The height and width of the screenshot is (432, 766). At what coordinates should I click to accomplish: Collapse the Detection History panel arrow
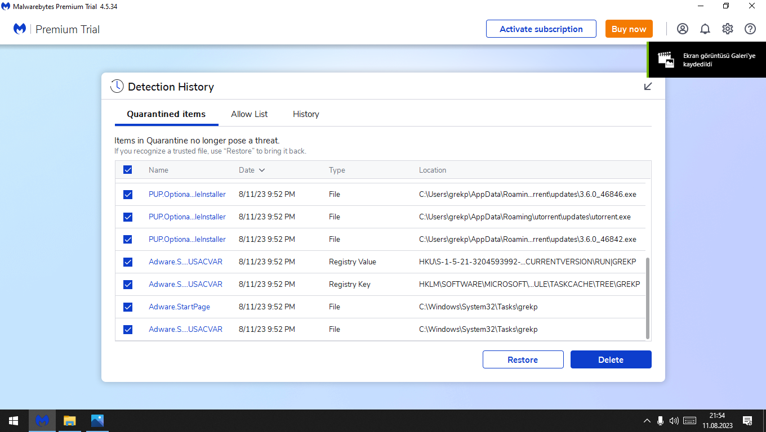coord(648,86)
